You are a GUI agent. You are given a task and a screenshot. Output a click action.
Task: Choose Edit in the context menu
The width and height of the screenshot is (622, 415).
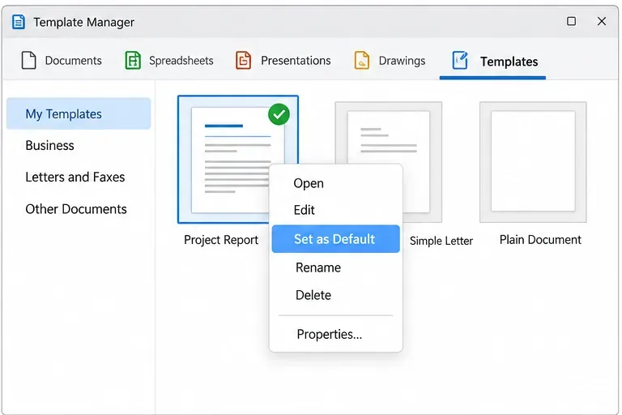[x=335, y=210]
